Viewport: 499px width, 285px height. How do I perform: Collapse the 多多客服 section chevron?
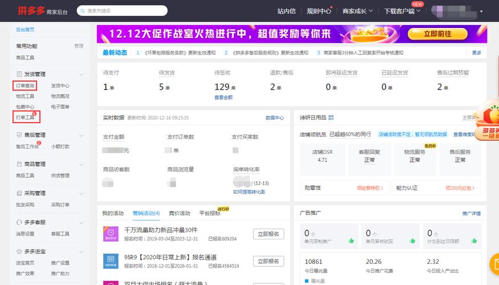pyautogui.click(x=82, y=223)
